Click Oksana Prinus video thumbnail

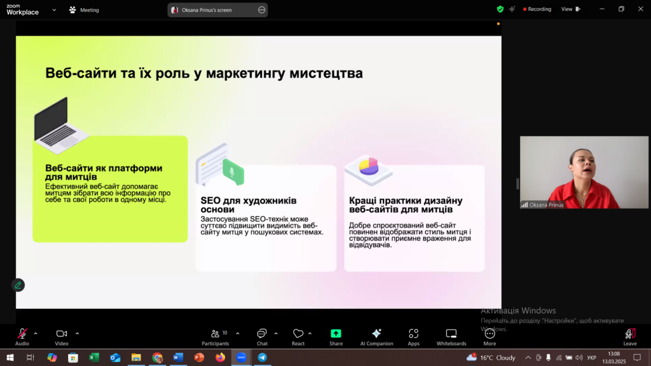(x=584, y=172)
